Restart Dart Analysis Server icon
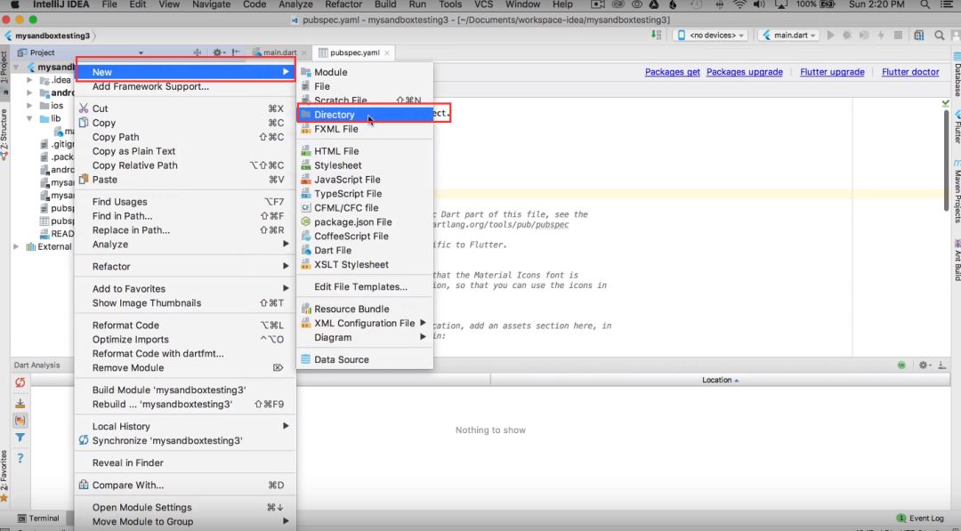Viewport: 961px width, 531px height. coord(20,382)
